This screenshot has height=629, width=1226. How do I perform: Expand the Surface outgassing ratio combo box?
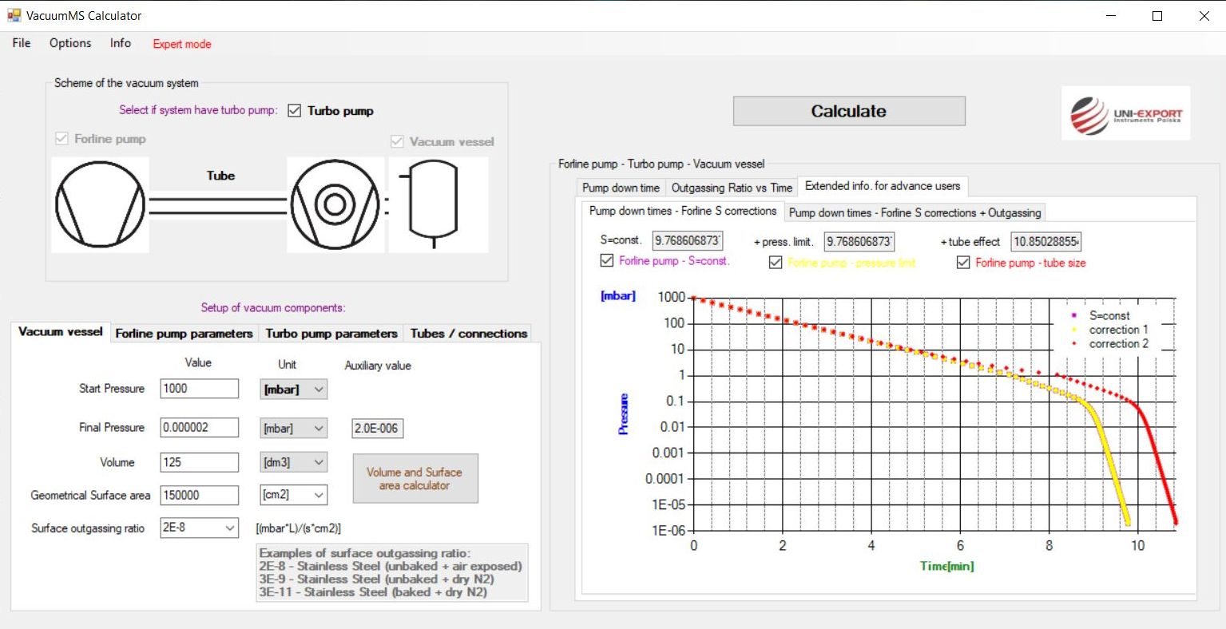[x=230, y=528]
